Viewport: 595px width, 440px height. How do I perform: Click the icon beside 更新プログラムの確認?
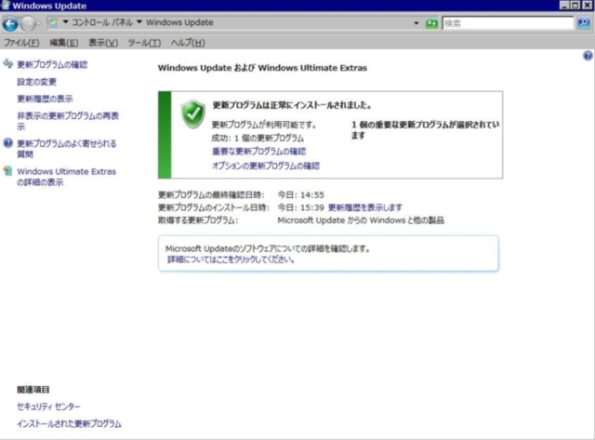click(8, 63)
